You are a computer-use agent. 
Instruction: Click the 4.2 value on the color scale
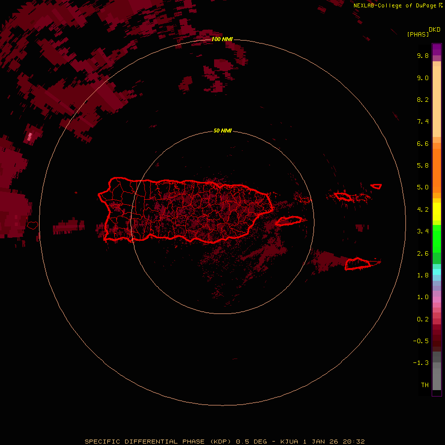(423, 210)
